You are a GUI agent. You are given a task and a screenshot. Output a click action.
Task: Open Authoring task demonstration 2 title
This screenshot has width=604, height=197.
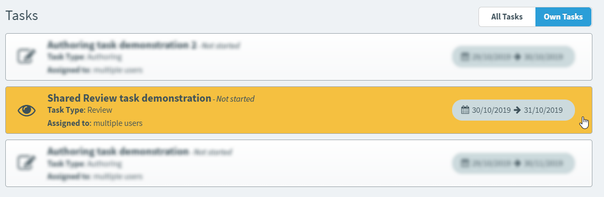122,45
